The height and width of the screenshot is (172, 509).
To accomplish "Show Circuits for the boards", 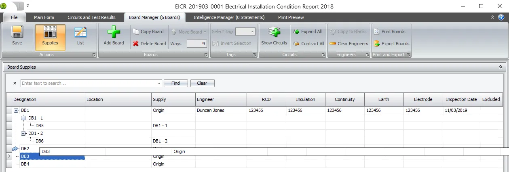I will [x=274, y=33].
